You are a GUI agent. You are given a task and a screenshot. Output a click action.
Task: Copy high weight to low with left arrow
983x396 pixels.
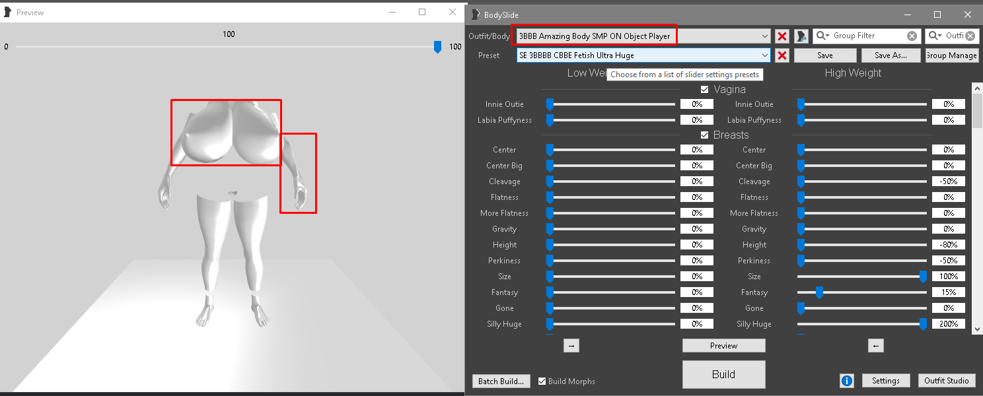click(x=875, y=346)
